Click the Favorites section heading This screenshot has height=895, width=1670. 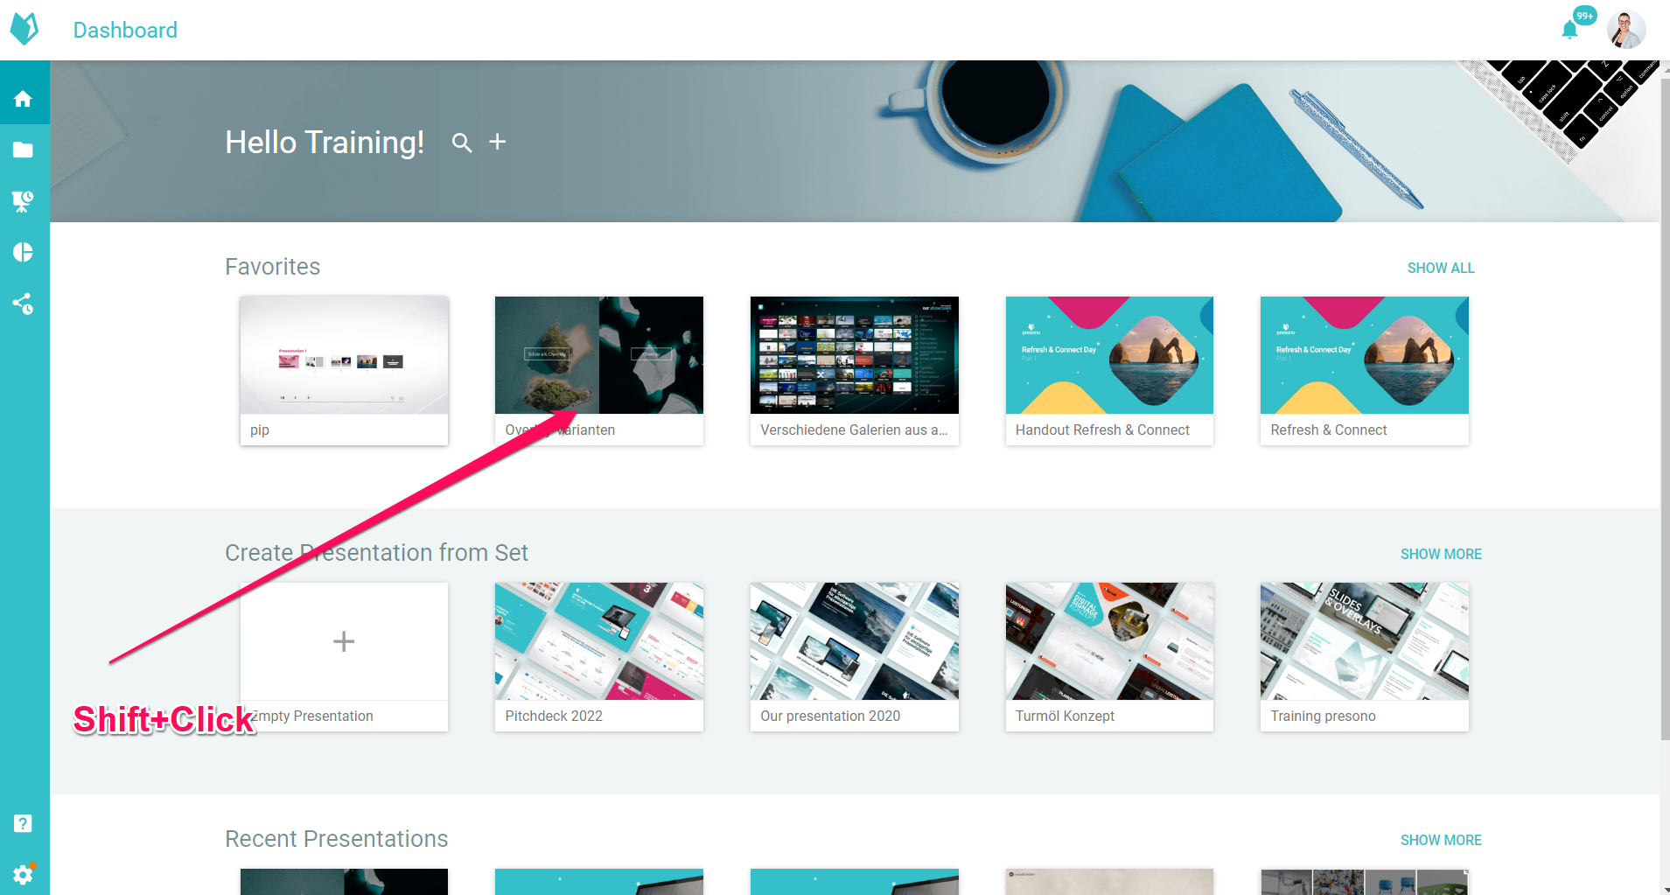(x=272, y=267)
